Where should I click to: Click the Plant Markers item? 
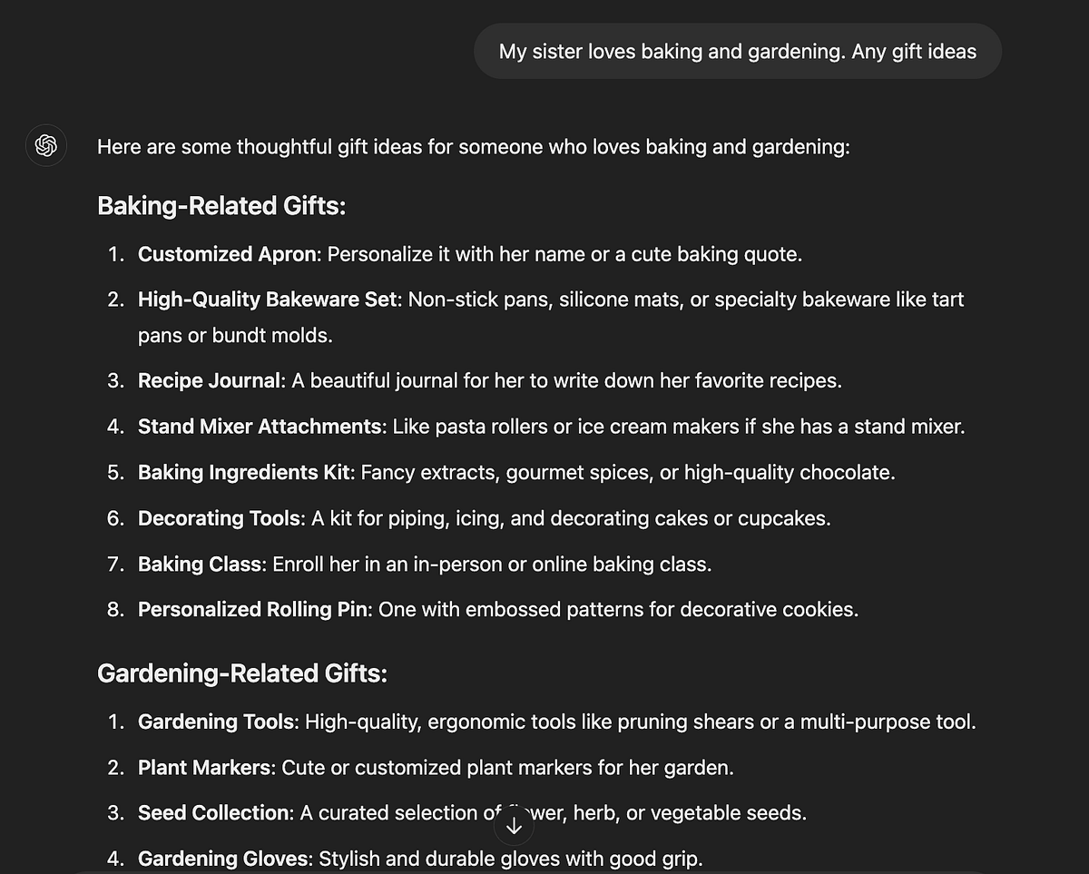click(x=436, y=768)
